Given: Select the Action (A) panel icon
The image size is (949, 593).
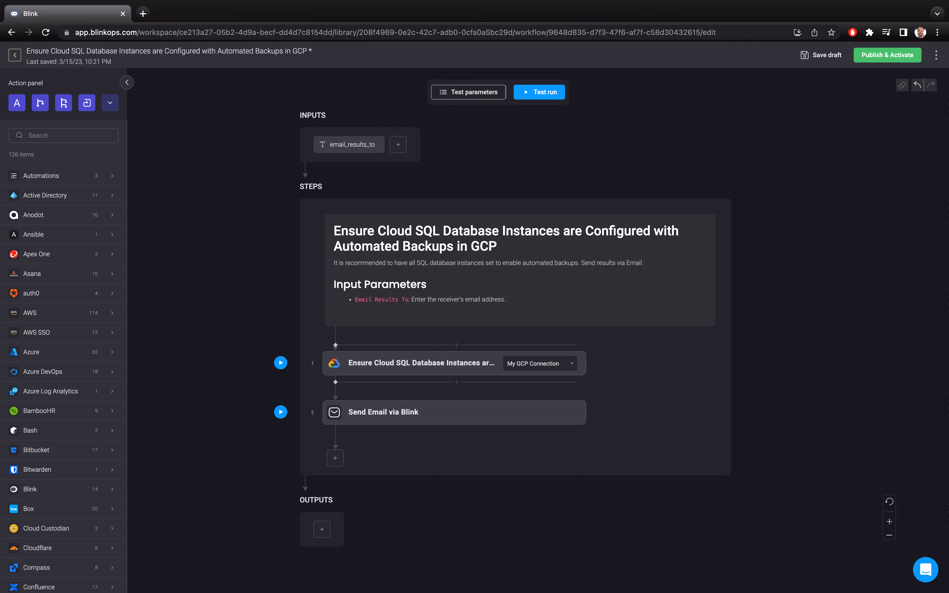Looking at the screenshot, I should tap(17, 103).
